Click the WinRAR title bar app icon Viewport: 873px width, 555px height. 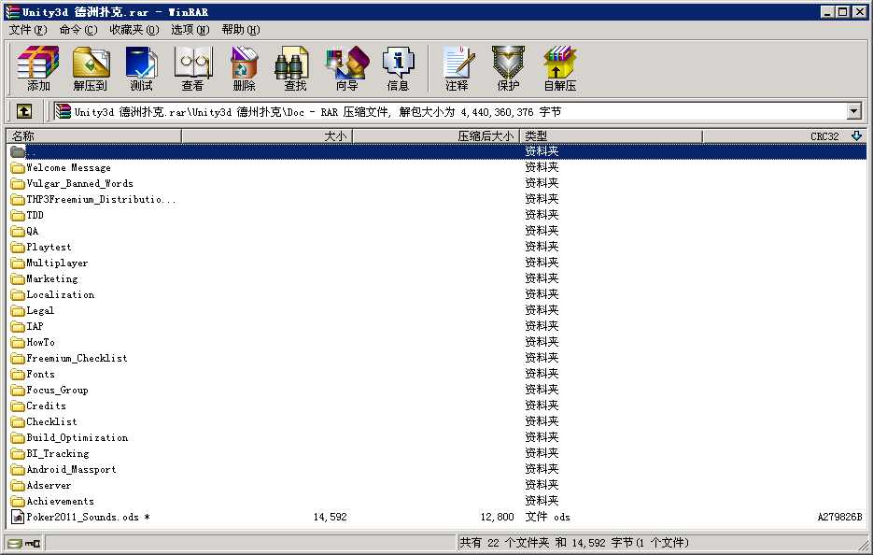tap(12, 12)
